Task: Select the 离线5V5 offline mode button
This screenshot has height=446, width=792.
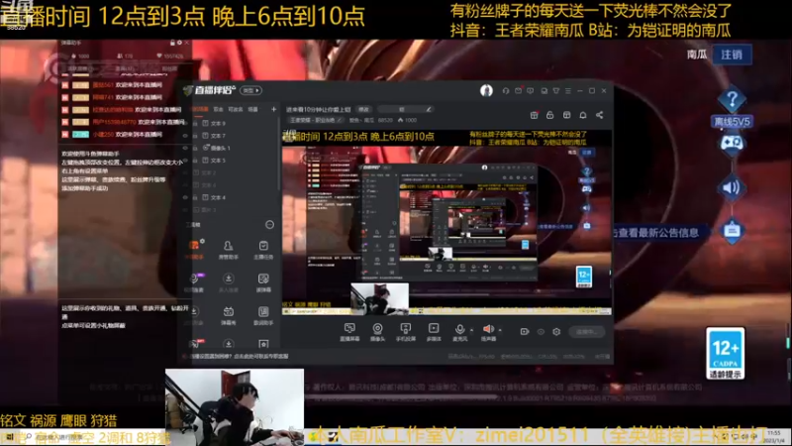Action: pyautogui.click(x=732, y=121)
